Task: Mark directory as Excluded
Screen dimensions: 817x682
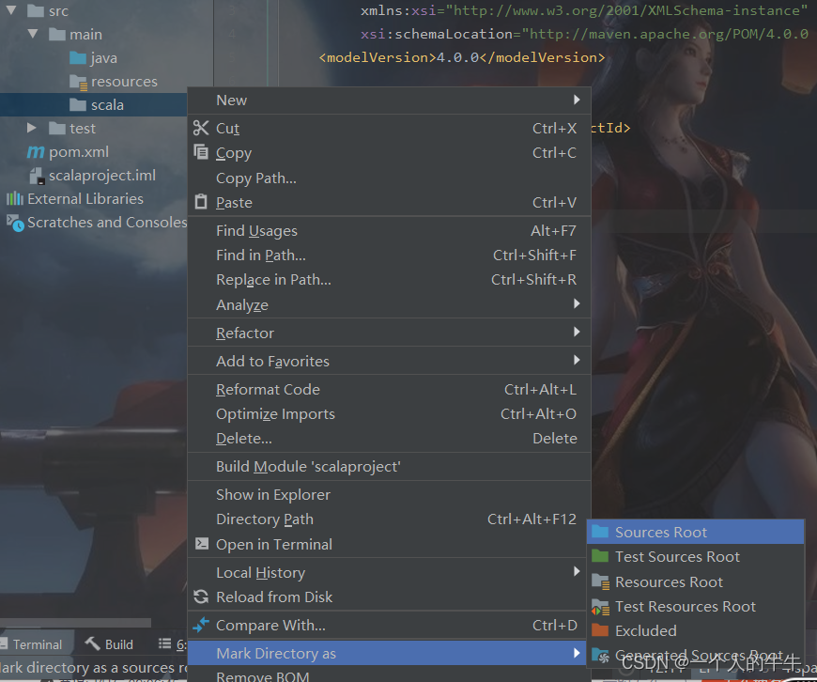Action: (x=696, y=631)
